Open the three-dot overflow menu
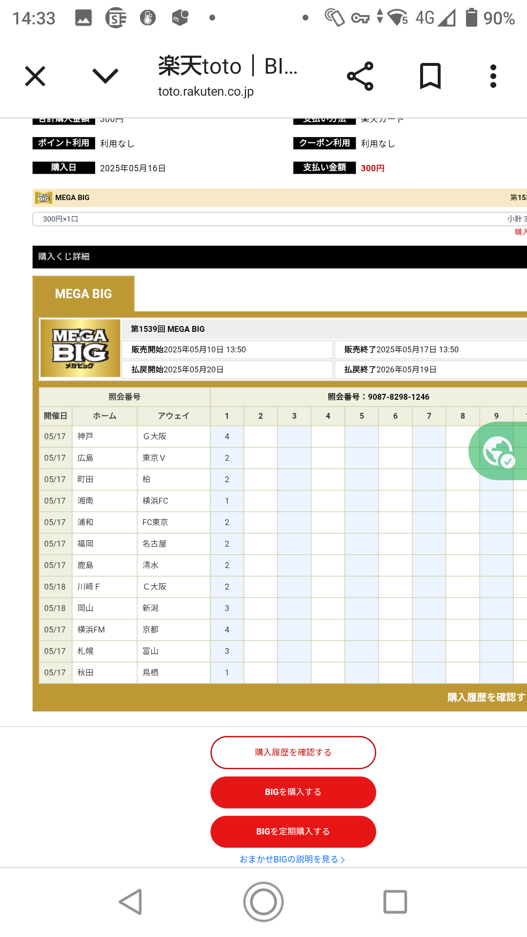527x937 pixels. coord(493,76)
